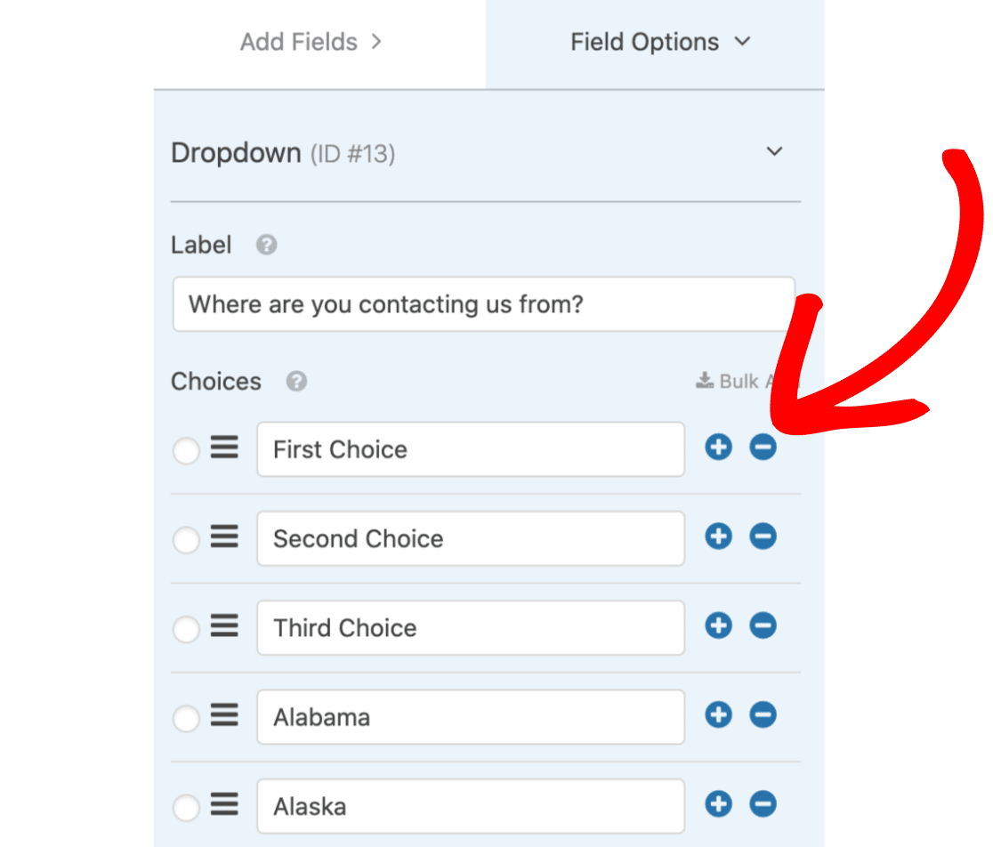Select the Third Choice default radio button

pyautogui.click(x=186, y=629)
